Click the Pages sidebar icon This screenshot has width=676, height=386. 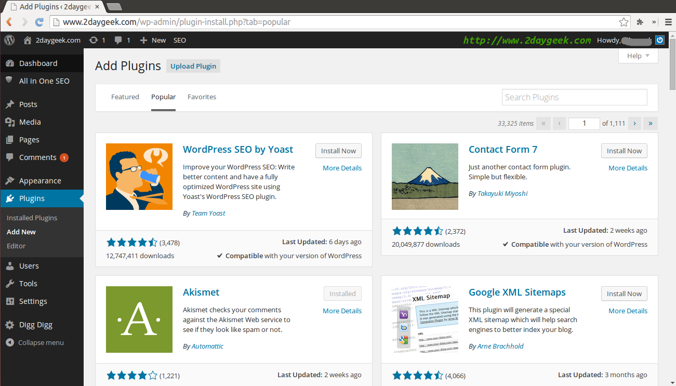[x=10, y=140]
